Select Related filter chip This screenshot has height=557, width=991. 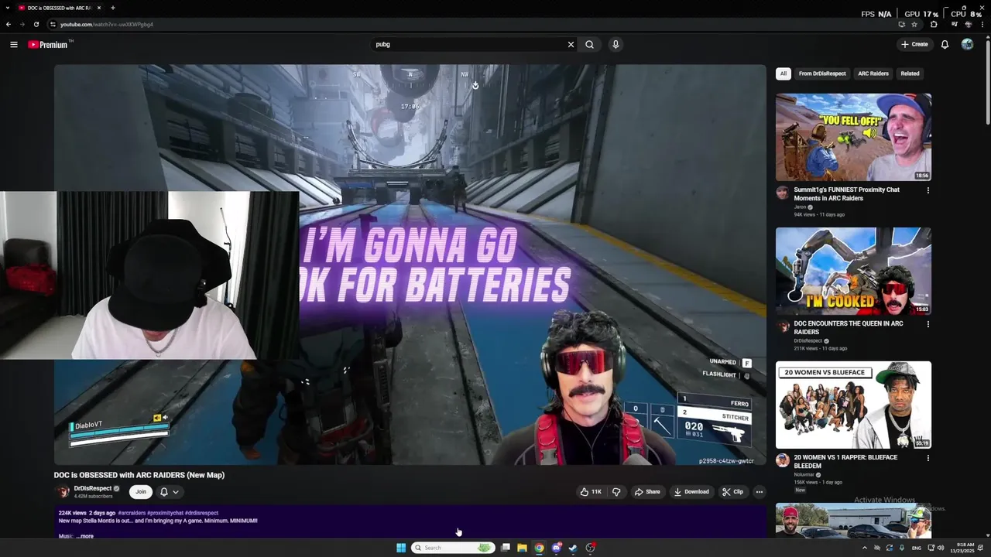[x=910, y=73]
